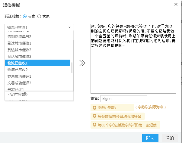Screen dimensions: 182x143
Task: Select 交易成功催评1 template
Action: coord(20,76)
